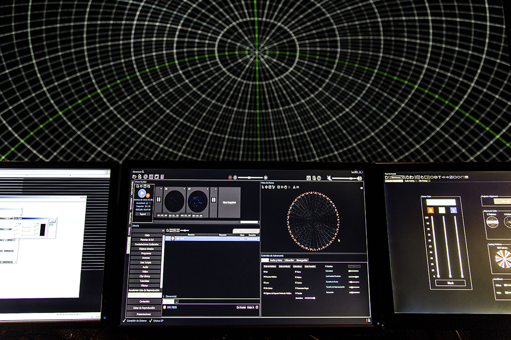Toggle the Sol checkbox
The height and width of the screenshot is (340, 511).
coord(264,272)
